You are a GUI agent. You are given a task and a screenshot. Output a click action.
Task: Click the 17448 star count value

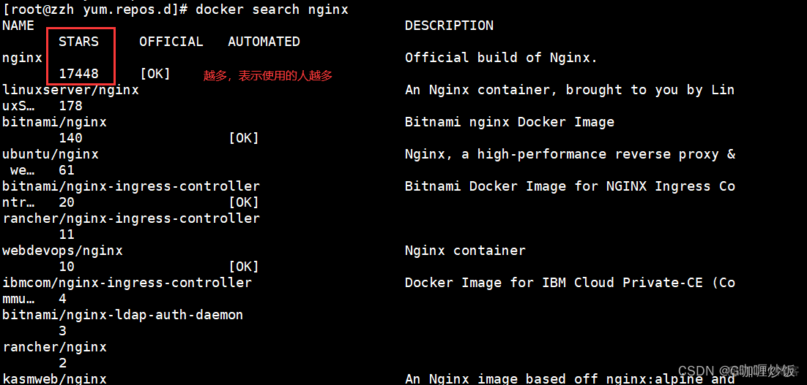pyautogui.click(x=78, y=74)
